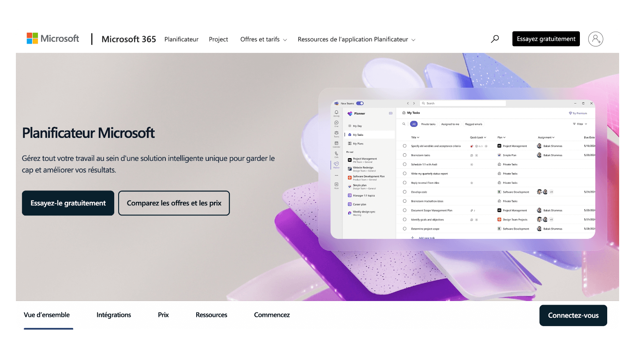
Task: Click the panel icon right of Planner title
Action: (x=391, y=113)
